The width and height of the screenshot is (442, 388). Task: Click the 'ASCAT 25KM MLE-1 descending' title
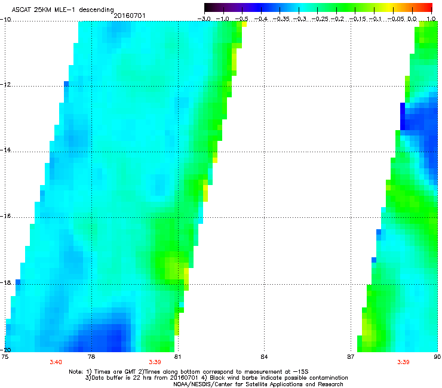(63, 10)
